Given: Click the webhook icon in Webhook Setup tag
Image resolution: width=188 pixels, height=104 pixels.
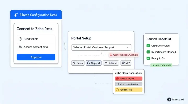Looking at the screenshot, I should (x=111, y=55).
